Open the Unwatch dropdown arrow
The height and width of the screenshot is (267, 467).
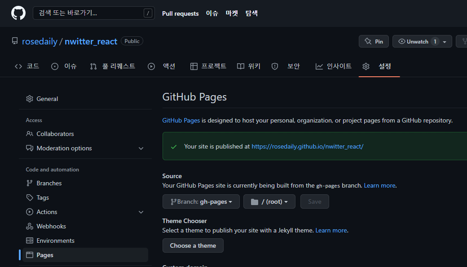pos(445,42)
